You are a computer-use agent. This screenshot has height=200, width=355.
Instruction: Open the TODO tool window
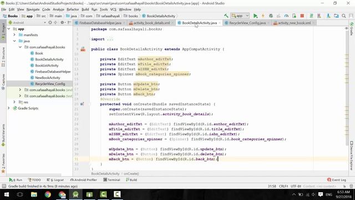point(34,180)
